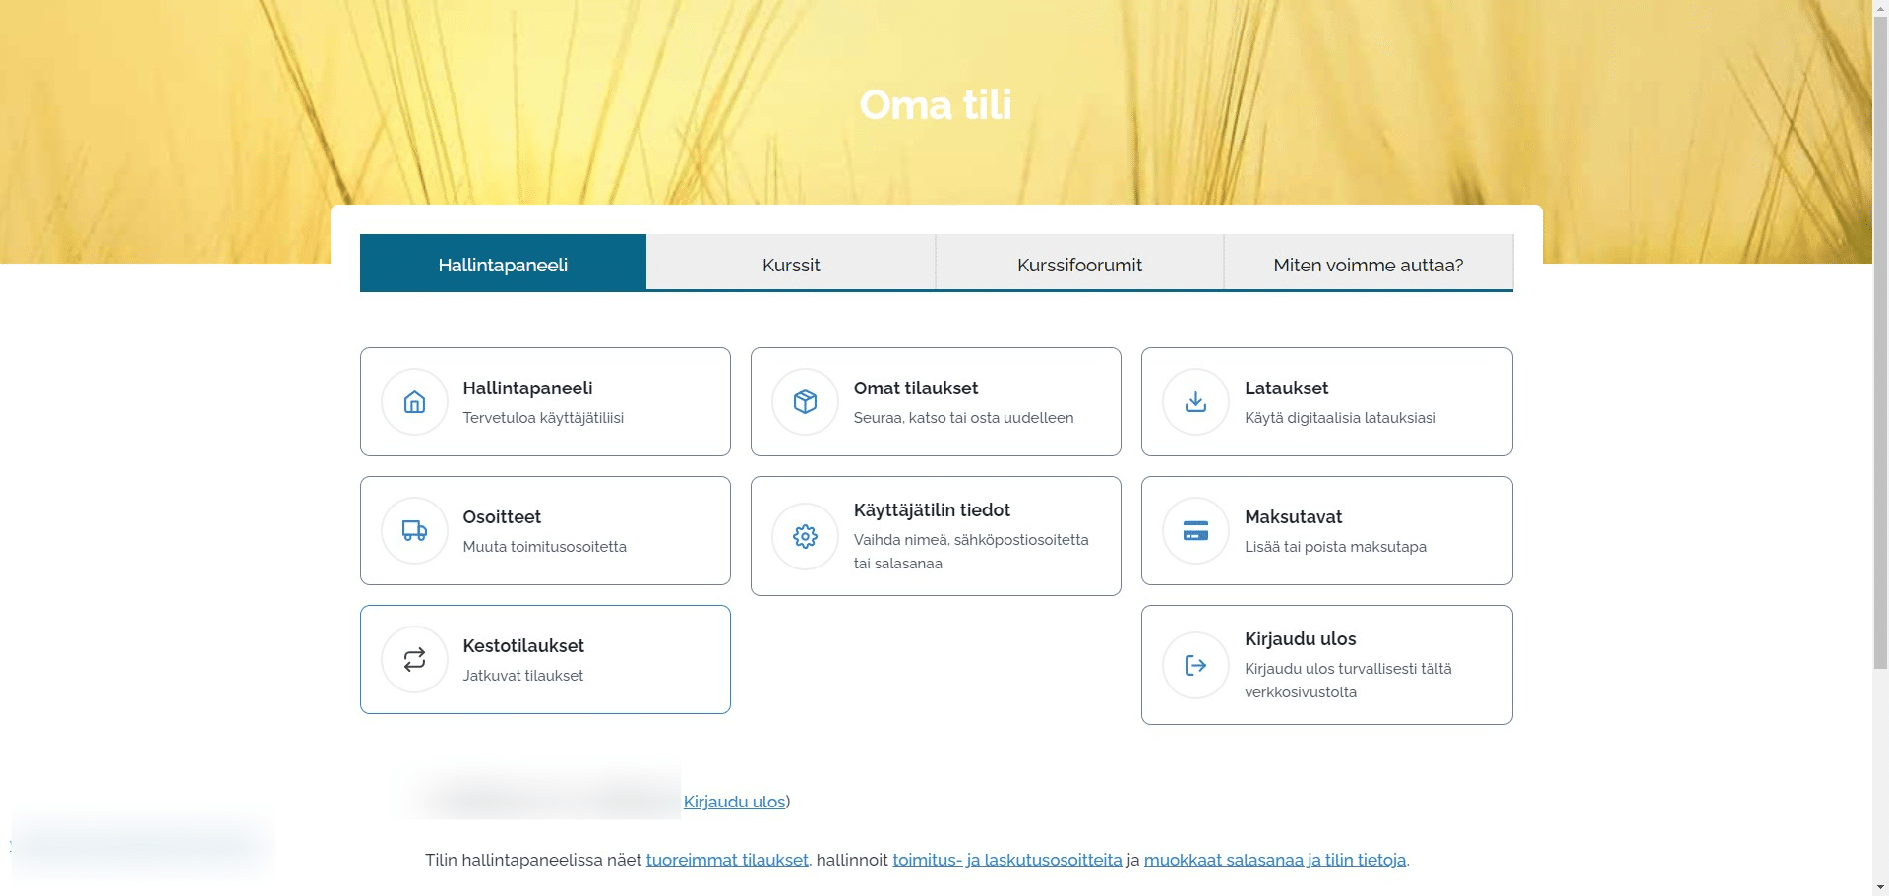
Task: Open the Kurssifoorumit tab
Action: [1079, 265]
